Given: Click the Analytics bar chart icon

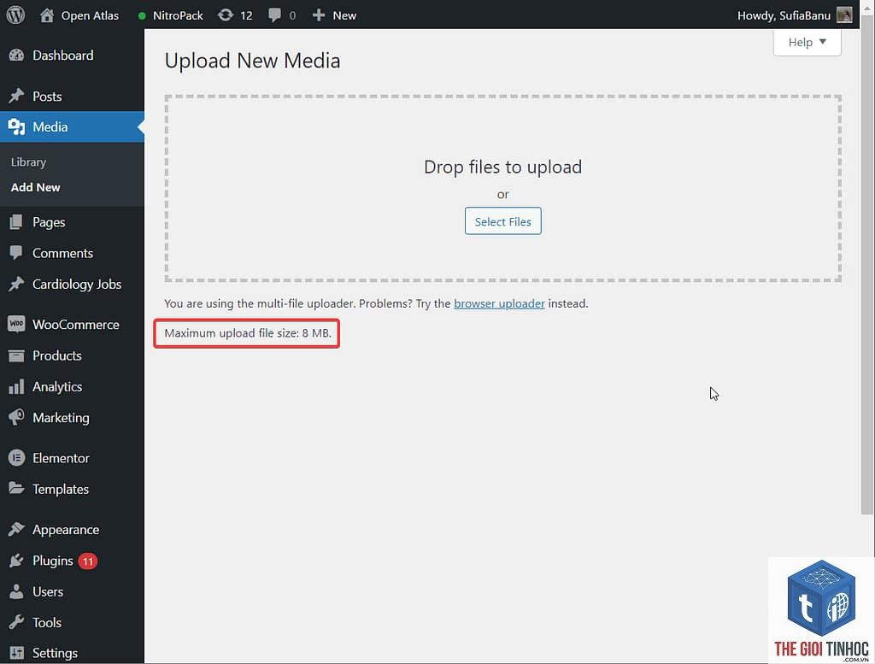Looking at the screenshot, I should (x=17, y=386).
